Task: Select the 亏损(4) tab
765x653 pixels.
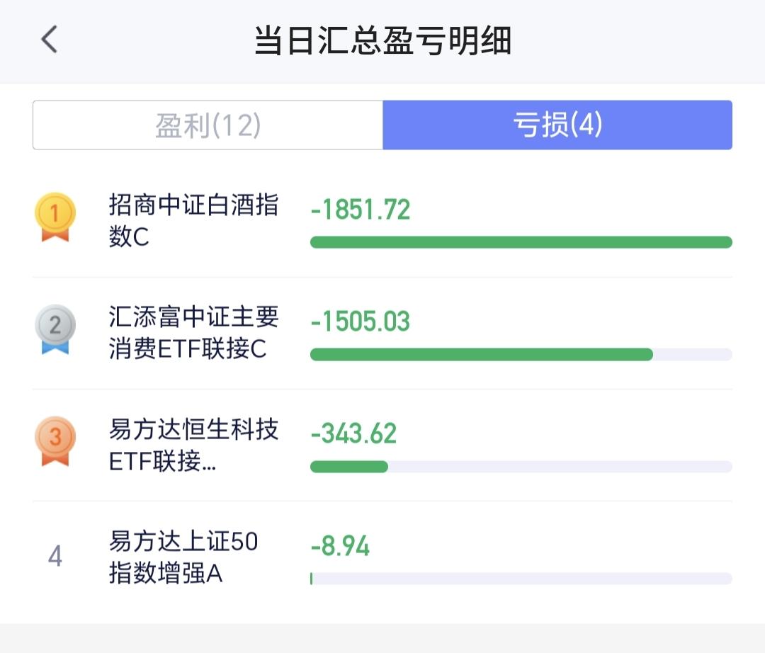Action: [x=557, y=125]
